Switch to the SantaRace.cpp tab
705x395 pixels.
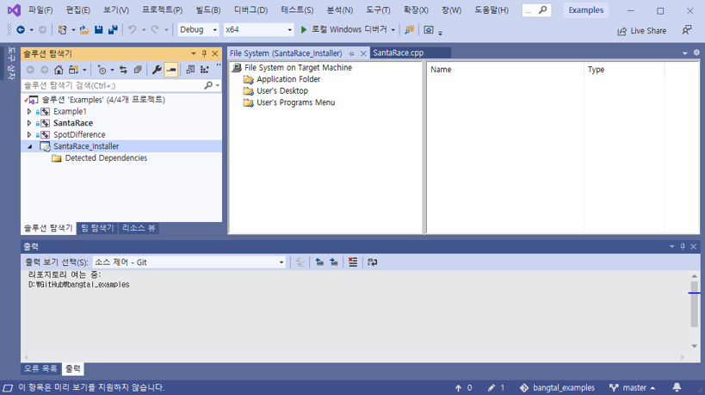(x=399, y=53)
